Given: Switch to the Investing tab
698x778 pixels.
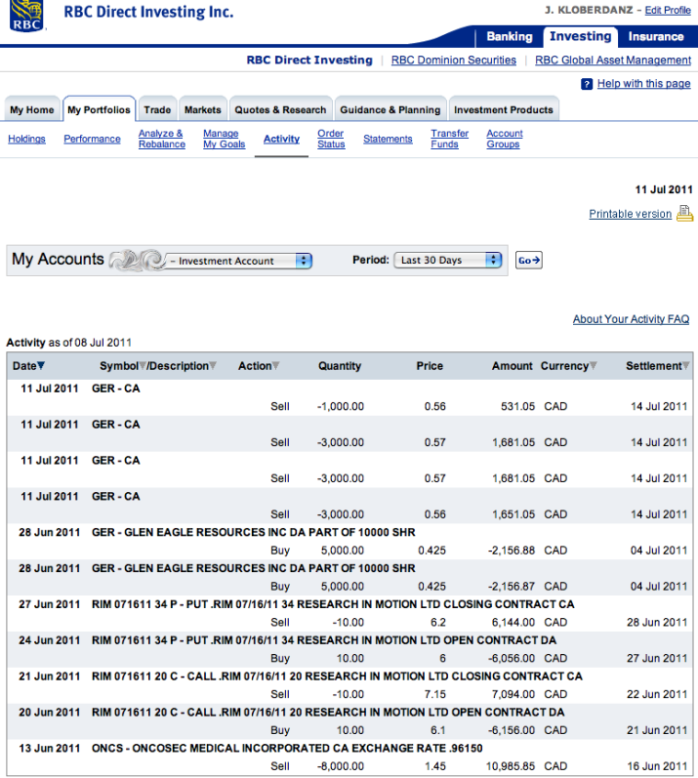Looking at the screenshot, I should [581, 36].
